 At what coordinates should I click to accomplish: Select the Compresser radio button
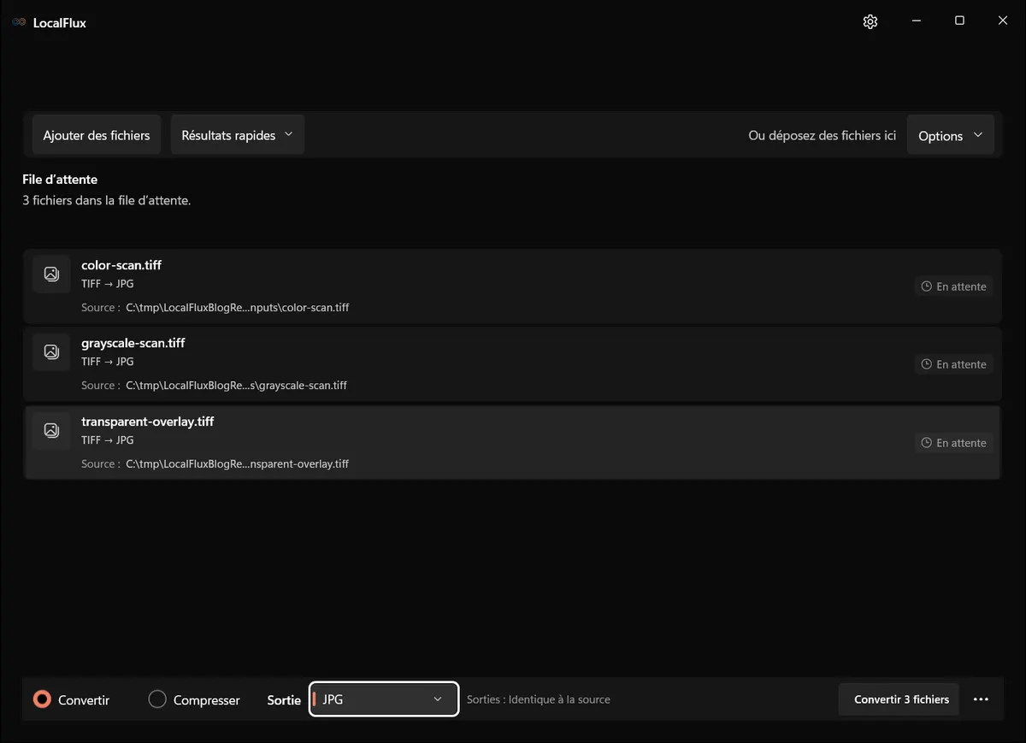(157, 699)
